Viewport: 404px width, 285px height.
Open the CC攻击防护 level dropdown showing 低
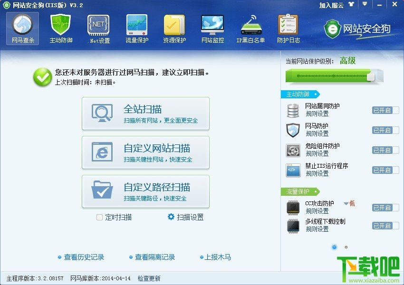click(x=349, y=203)
